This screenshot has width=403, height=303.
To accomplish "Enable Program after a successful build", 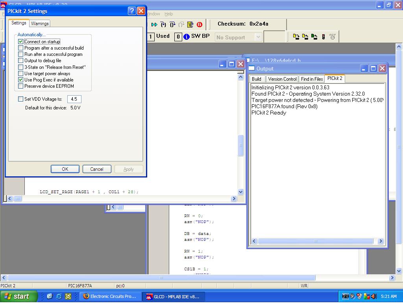I will click(x=21, y=48).
